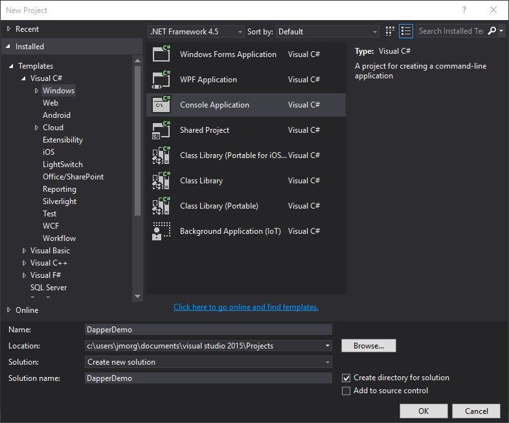This screenshot has width=509, height=423.
Task: Click the tree scrollbar down arrow
Action: click(x=138, y=296)
